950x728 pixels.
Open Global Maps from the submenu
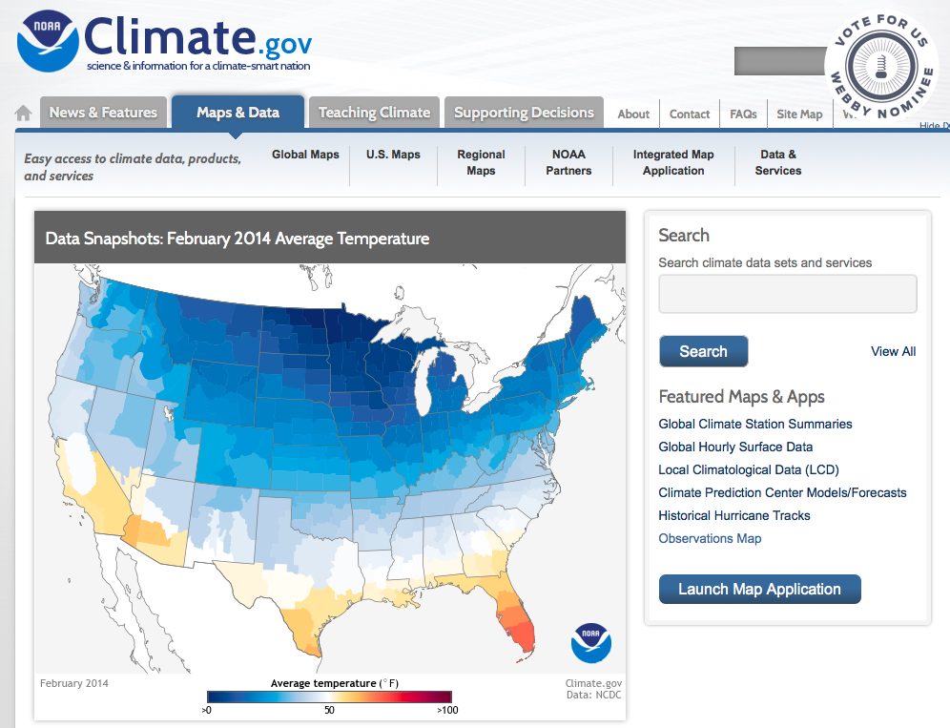pos(305,154)
